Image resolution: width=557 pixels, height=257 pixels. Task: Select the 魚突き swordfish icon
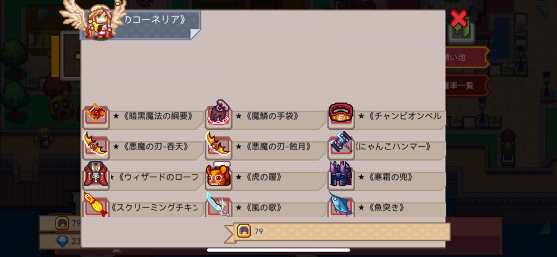pyautogui.click(x=341, y=204)
